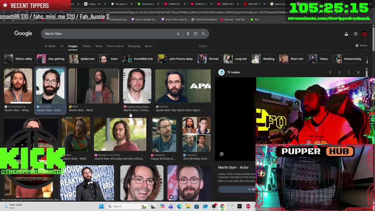
Task: Go to next image in preview panel
Action: click(x=339, y=72)
